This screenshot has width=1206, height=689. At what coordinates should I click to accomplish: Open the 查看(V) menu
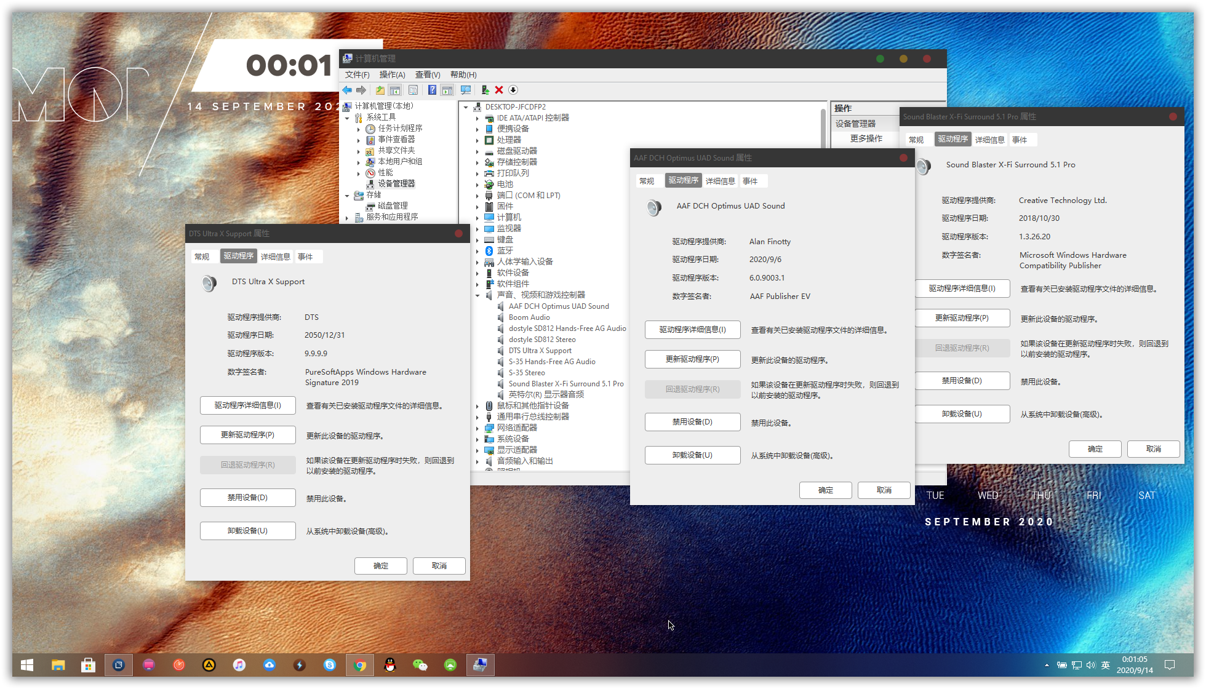pyautogui.click(x=428, y=74)
